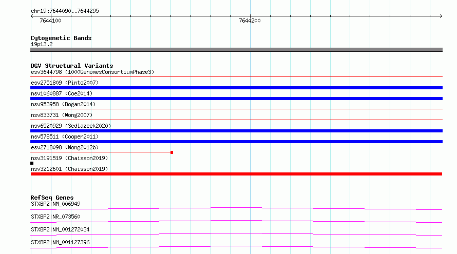
Task: Select the RefSeq Genes track title
Action: [x=52, y=198]
